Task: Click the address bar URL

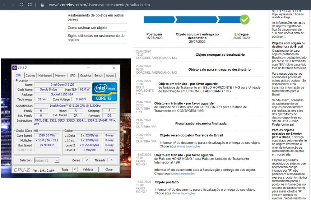Action: point(100,5)
